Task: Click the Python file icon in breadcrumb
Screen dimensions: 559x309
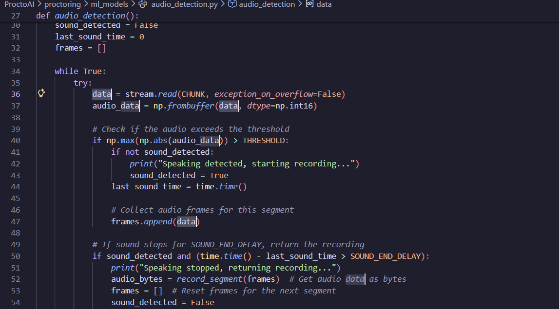Action: pyautogui.click(x=143, y=4)
